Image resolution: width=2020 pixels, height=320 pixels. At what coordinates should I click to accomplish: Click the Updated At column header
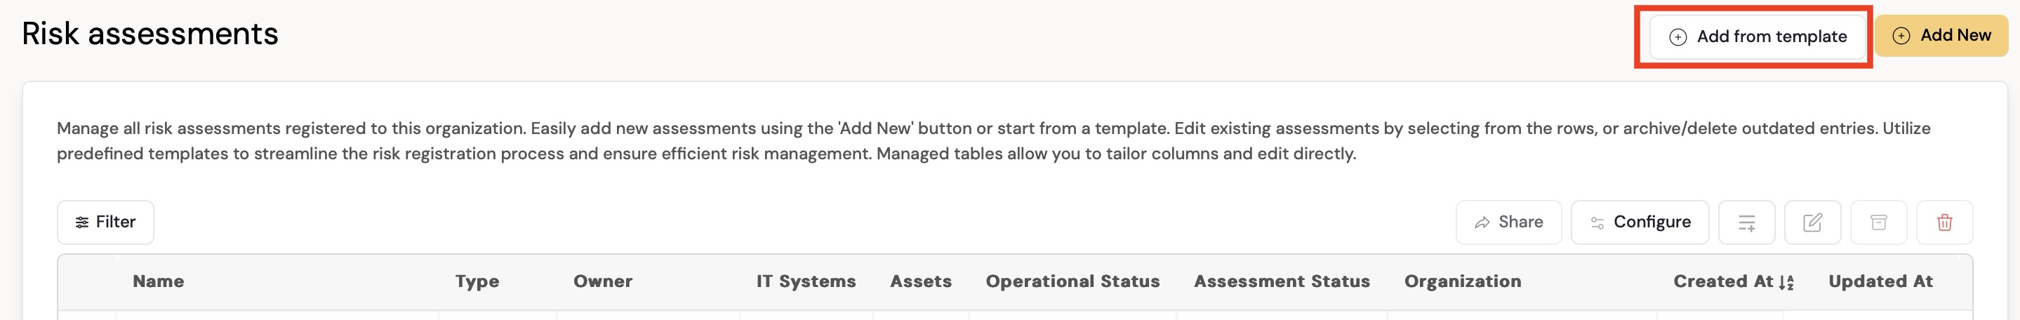point(1880,281)
